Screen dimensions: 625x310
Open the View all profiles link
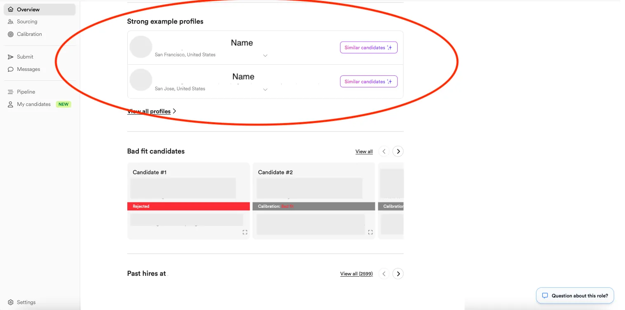tap(149, 111)
